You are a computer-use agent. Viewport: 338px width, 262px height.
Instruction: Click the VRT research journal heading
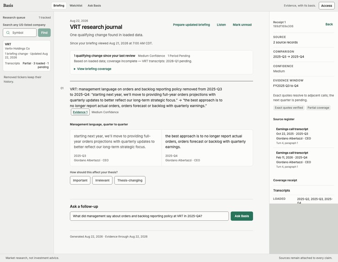click(96, 27)
